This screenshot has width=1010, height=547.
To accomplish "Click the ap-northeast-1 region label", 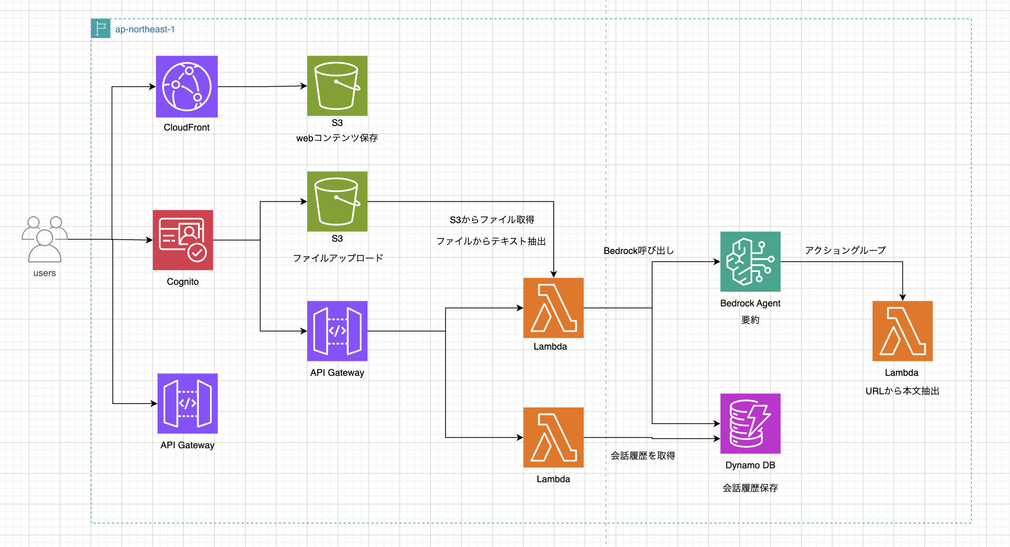I will click(145, 29).
